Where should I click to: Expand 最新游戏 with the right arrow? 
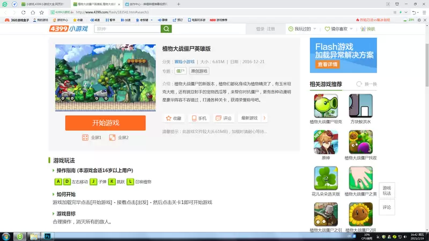click(x=264, y=118)
